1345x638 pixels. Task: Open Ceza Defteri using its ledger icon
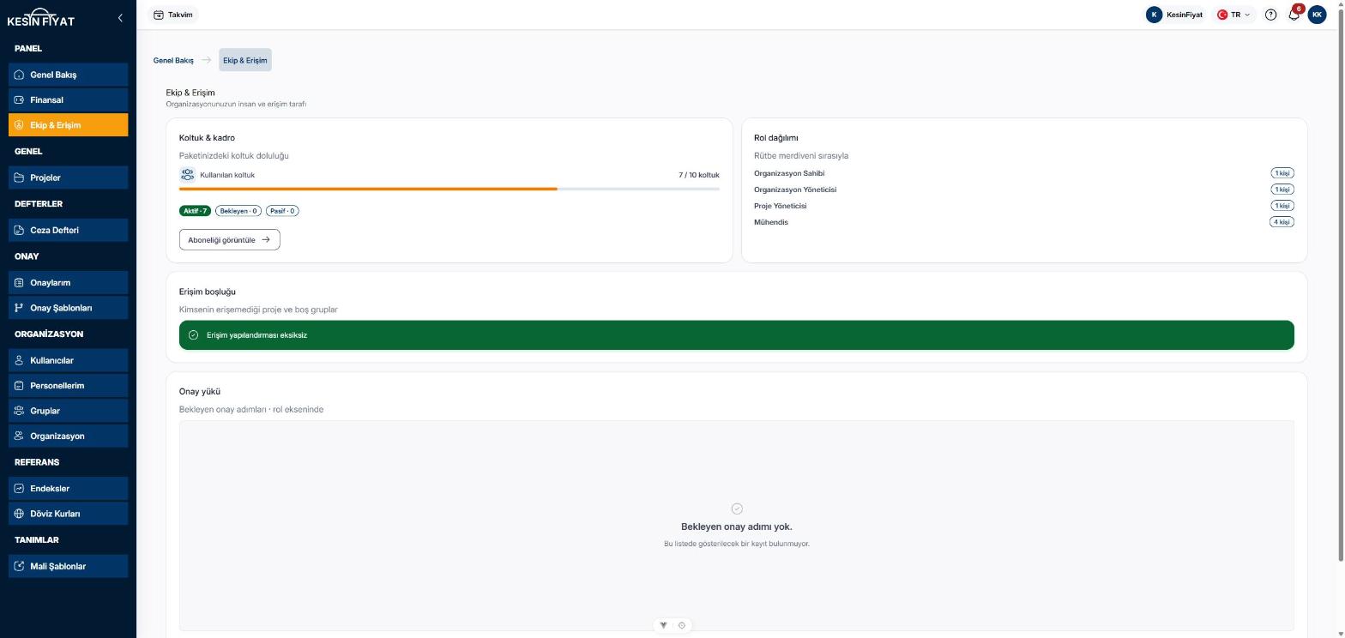[19, 230]
